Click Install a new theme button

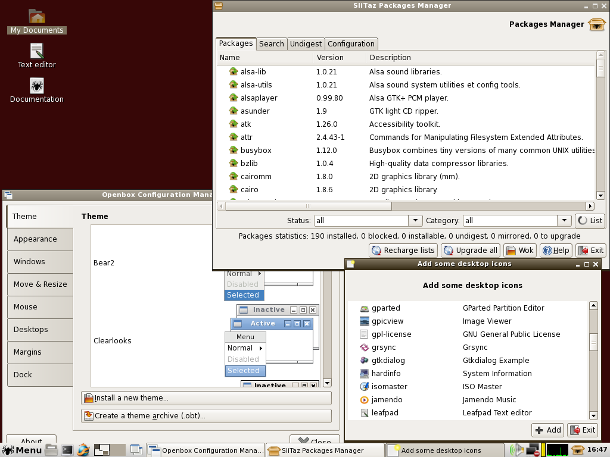(206, 398)
